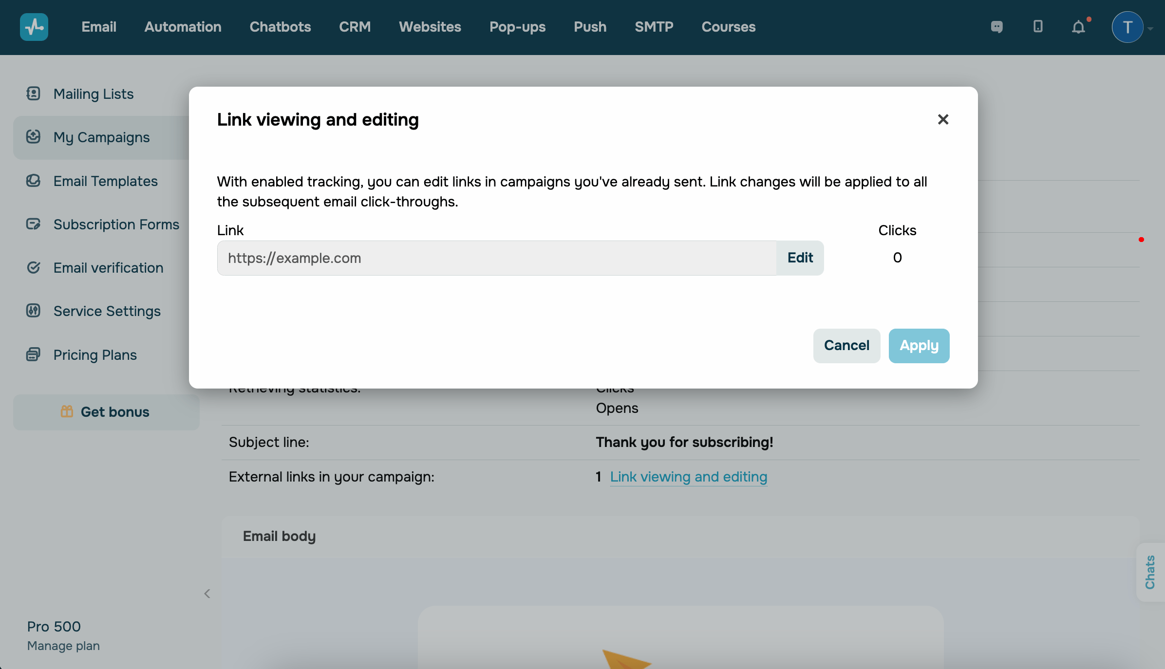The height and width of the screenshot is (669, 1165).
Task: Close the Link viewing and editing dialog
Action: 943,119
